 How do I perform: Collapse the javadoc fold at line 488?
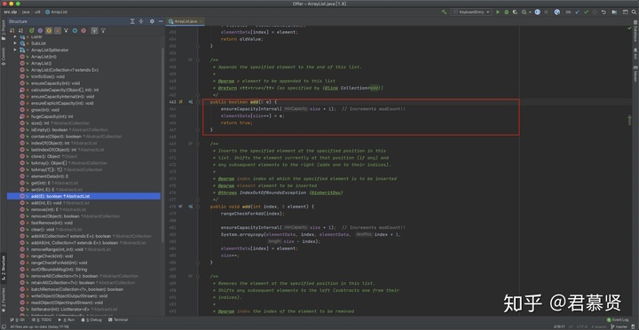point(198,276)
